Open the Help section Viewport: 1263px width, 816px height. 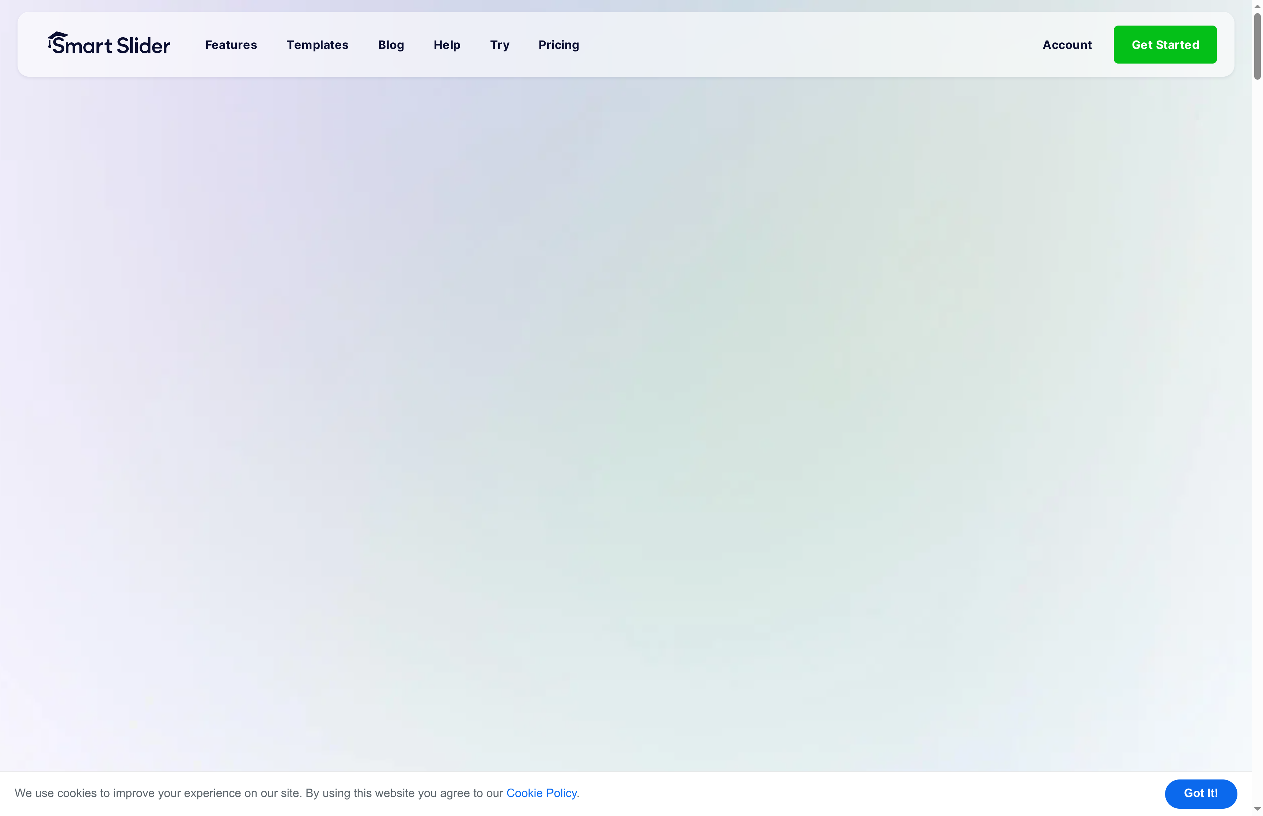point(447,45)
